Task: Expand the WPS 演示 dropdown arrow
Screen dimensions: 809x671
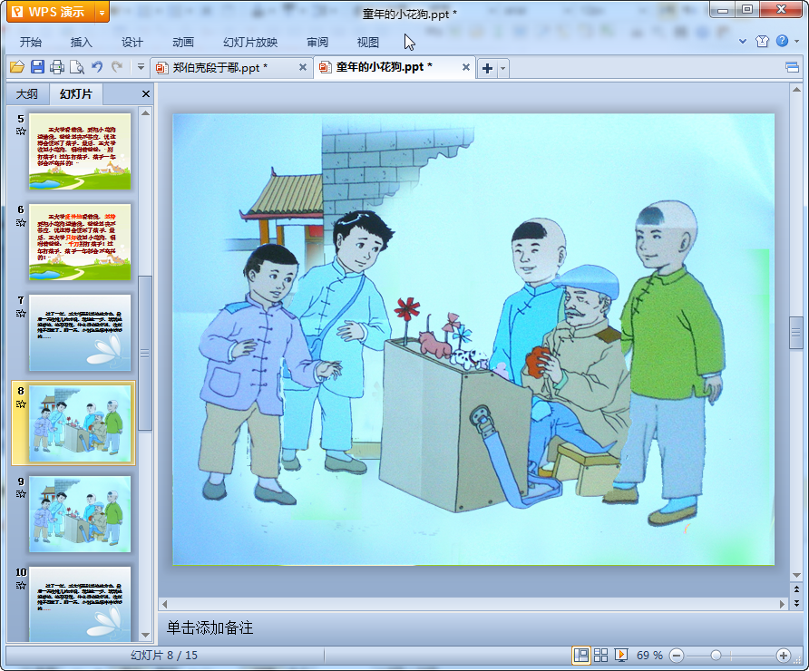Action: (102, 13)
